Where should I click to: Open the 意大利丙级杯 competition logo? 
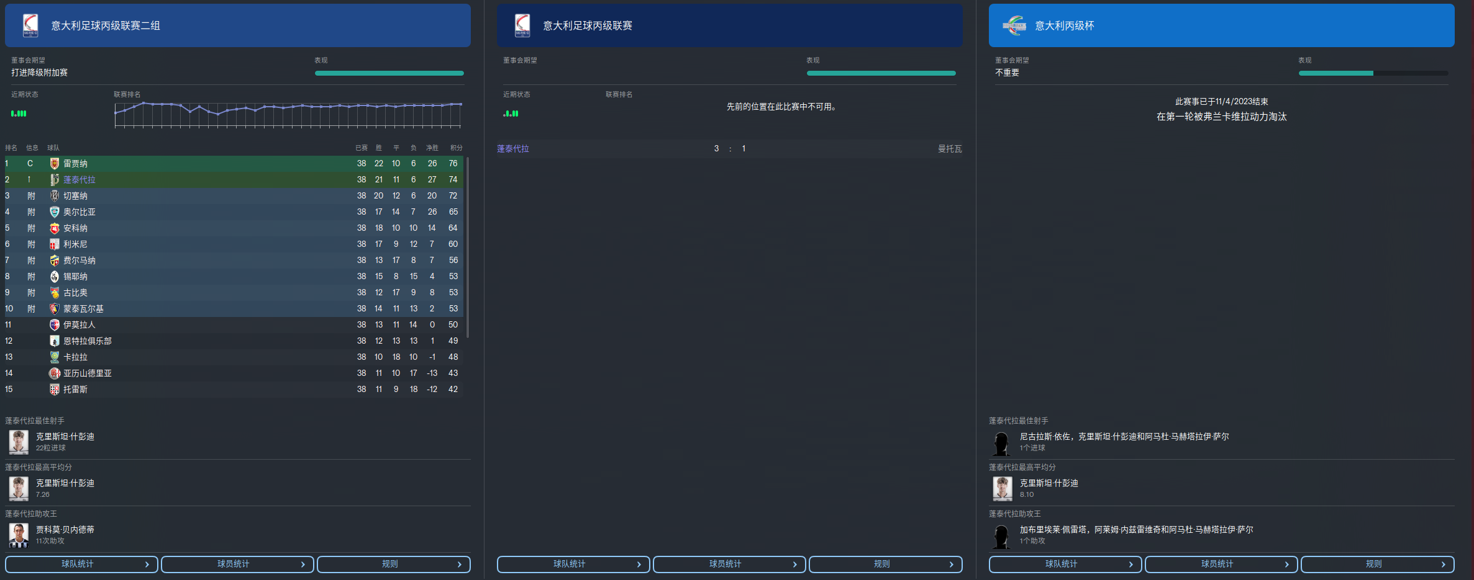[x=1013, y=25]
